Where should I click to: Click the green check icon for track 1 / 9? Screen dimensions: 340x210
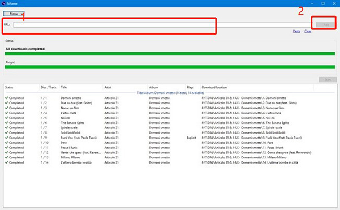tap(6, 138)
